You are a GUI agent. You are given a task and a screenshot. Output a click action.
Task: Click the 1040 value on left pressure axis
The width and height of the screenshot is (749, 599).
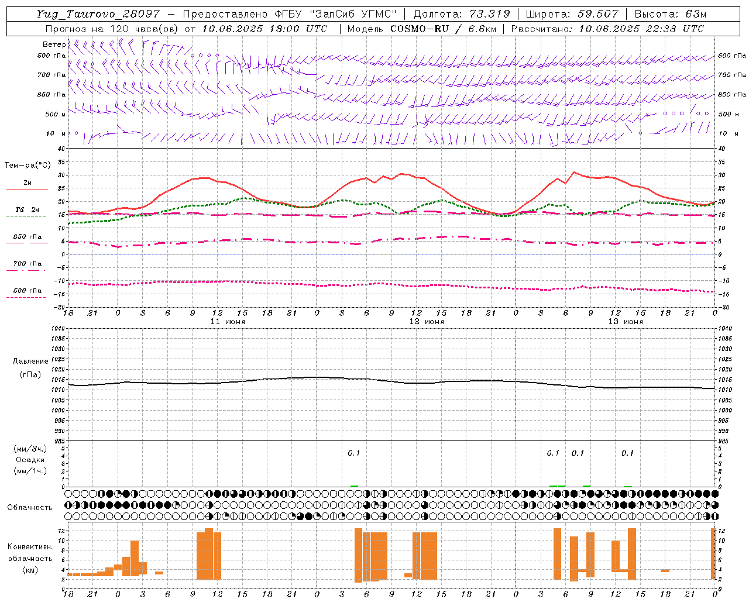click(57, 329)
